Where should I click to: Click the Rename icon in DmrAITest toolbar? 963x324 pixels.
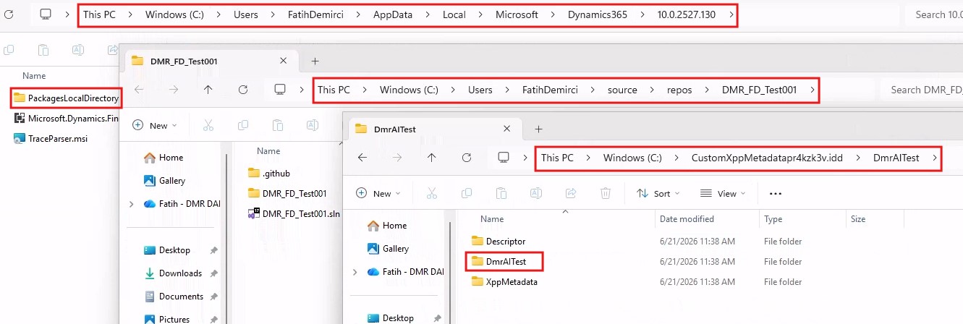click(x=536, y=193)
